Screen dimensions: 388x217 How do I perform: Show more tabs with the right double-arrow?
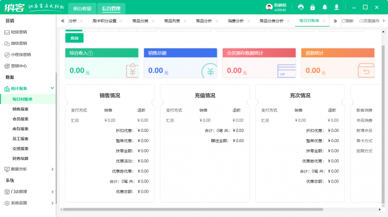pos(335,21)
